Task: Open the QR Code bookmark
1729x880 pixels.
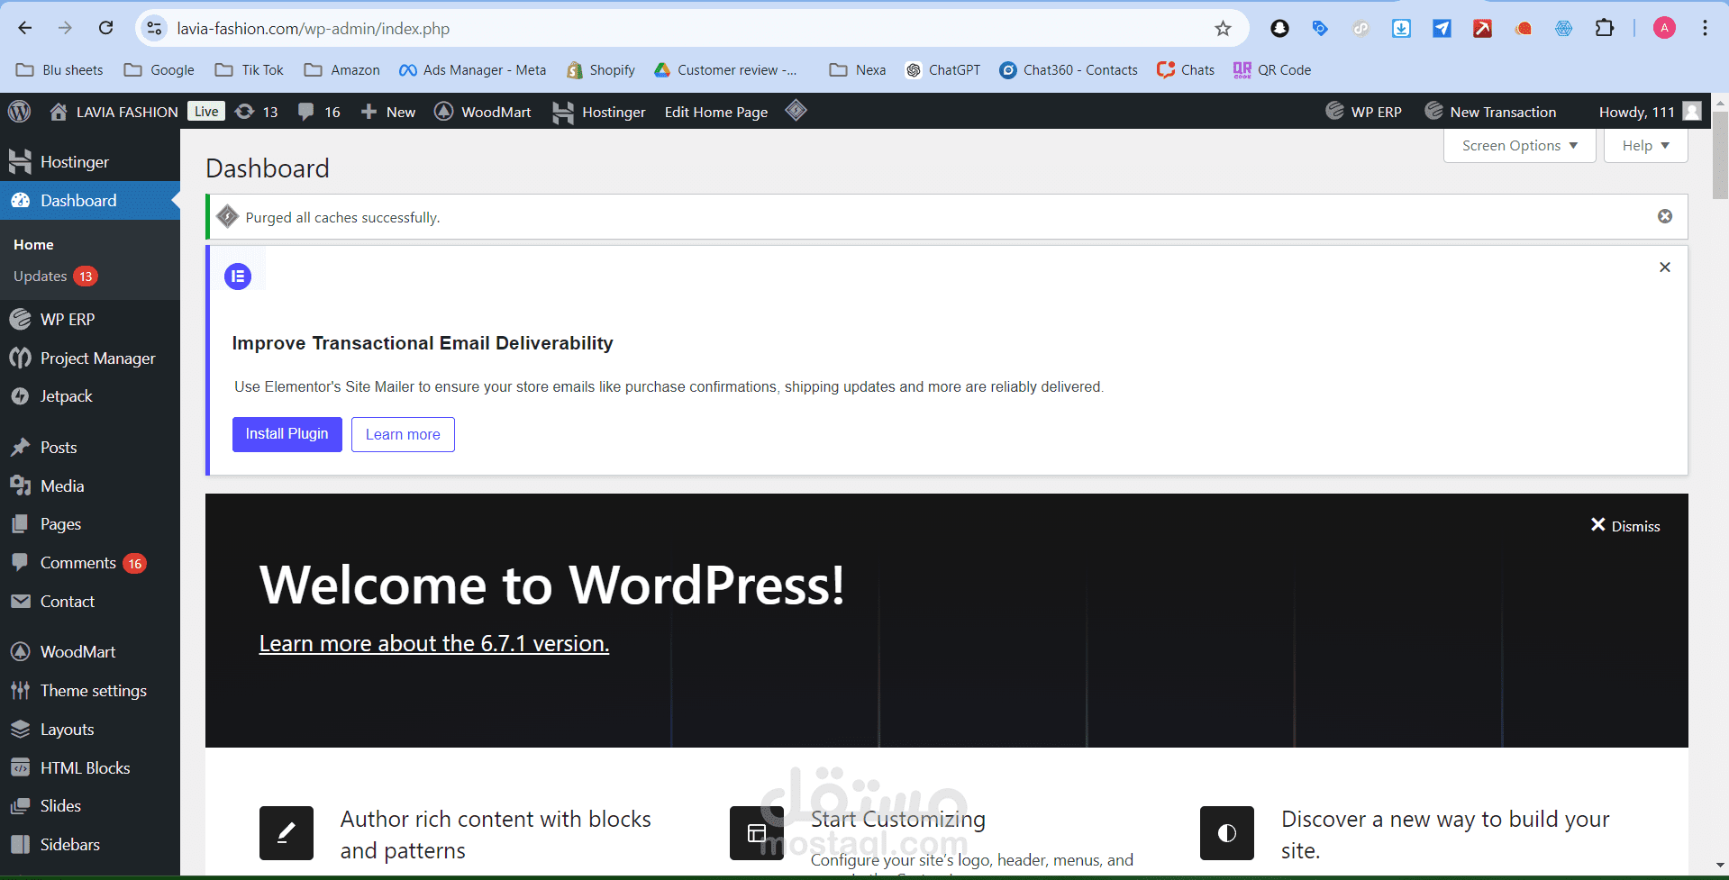Action: point(1272,70)
